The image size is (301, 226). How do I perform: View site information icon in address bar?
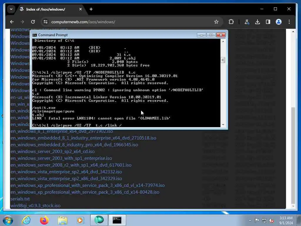click(x=46, y=22)
